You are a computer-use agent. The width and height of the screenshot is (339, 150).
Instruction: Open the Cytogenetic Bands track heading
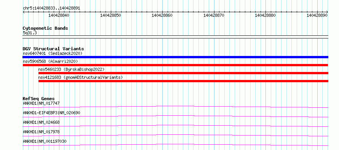tap(45, 28)
